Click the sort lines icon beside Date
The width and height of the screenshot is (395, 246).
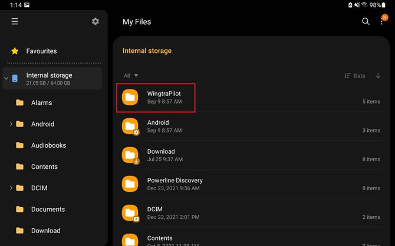point(348,75)
